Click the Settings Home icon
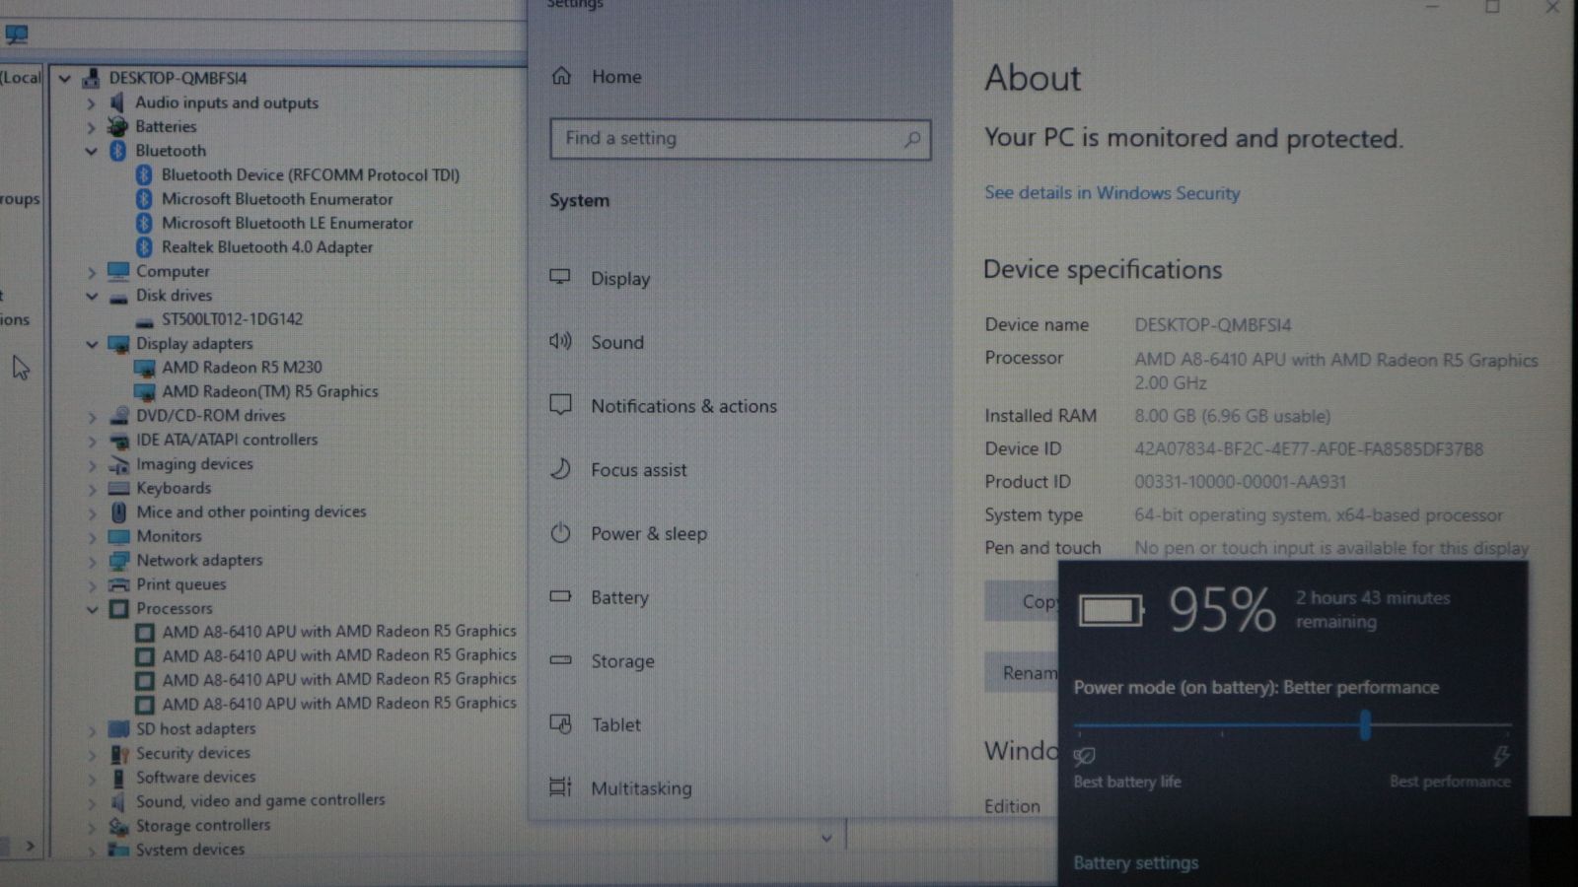This screenshot has width=1578, height=887. pyautogui.click(x=561, y=76)
